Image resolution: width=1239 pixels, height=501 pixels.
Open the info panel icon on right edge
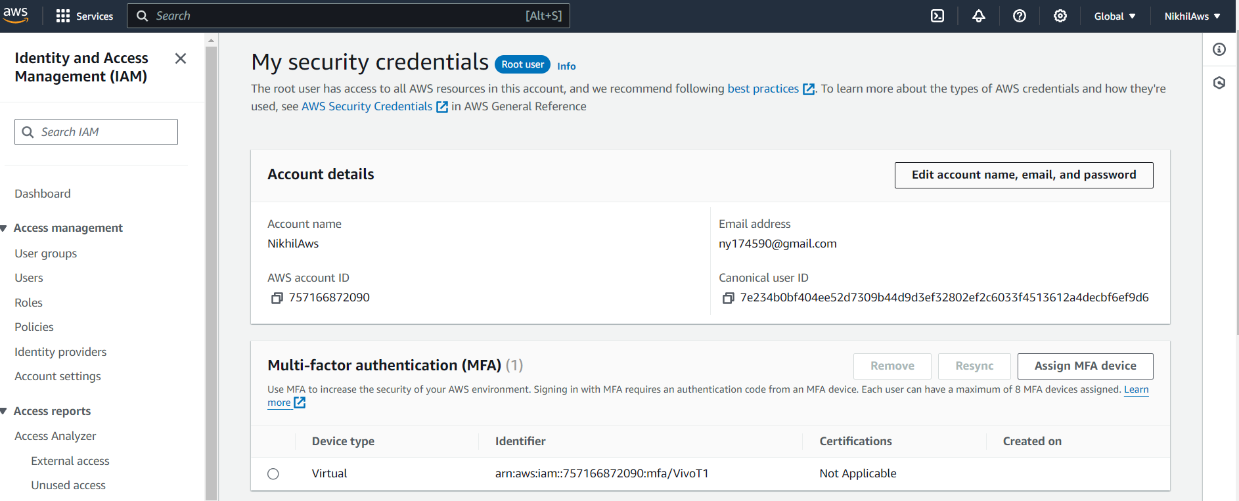(x=1219, y=49)
